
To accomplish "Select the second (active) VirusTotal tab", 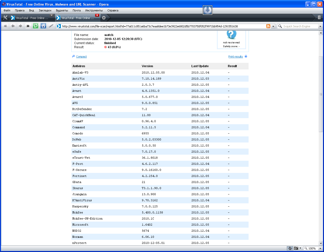I will coord(77,18).
